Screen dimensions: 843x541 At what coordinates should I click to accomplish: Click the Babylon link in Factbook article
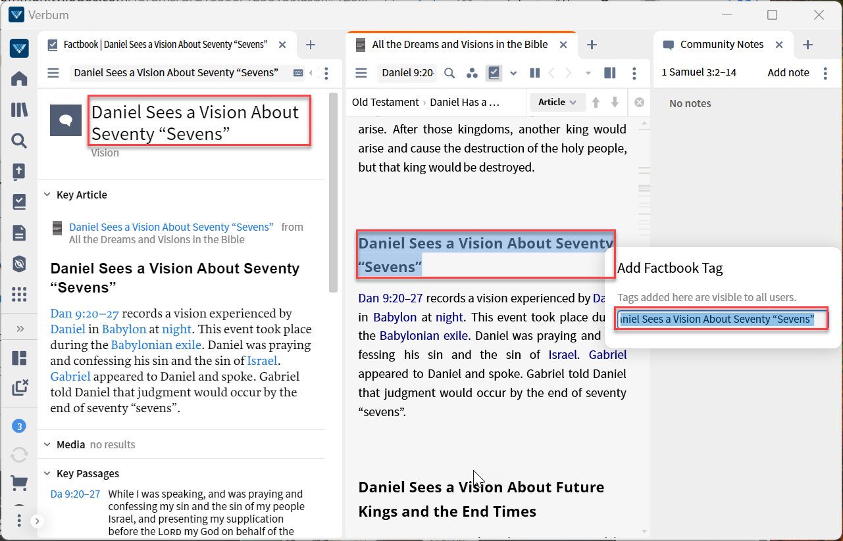(x=124, y=329)
